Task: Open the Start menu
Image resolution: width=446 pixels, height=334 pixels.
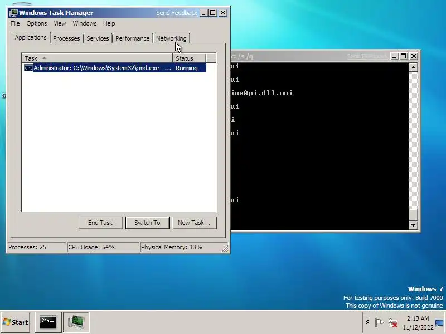Action: pyautogui.click(x=16, y=322)
